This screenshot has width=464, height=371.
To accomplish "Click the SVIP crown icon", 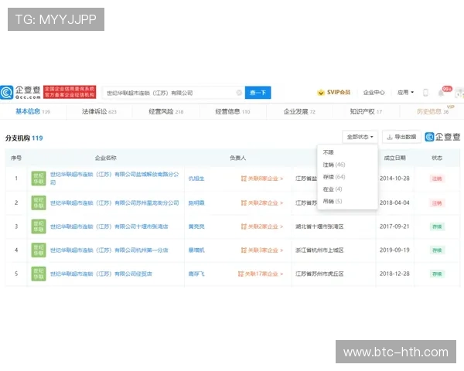I will (320, 93).
